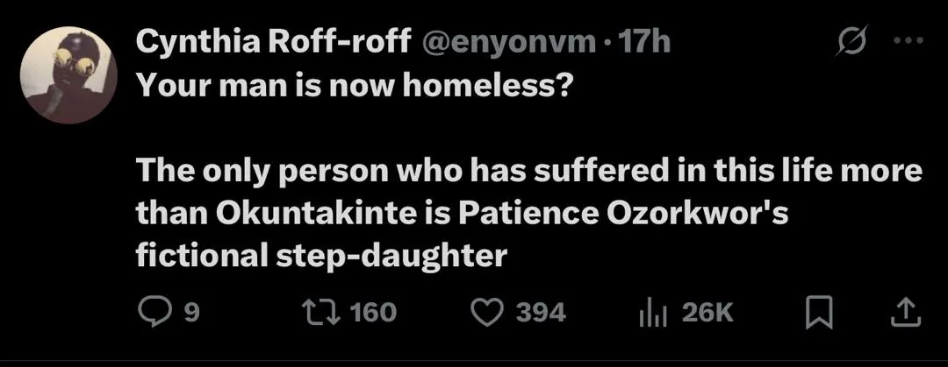Click the display name Cynthia Roff-roff
948x367 pixels.
point(273,42)
